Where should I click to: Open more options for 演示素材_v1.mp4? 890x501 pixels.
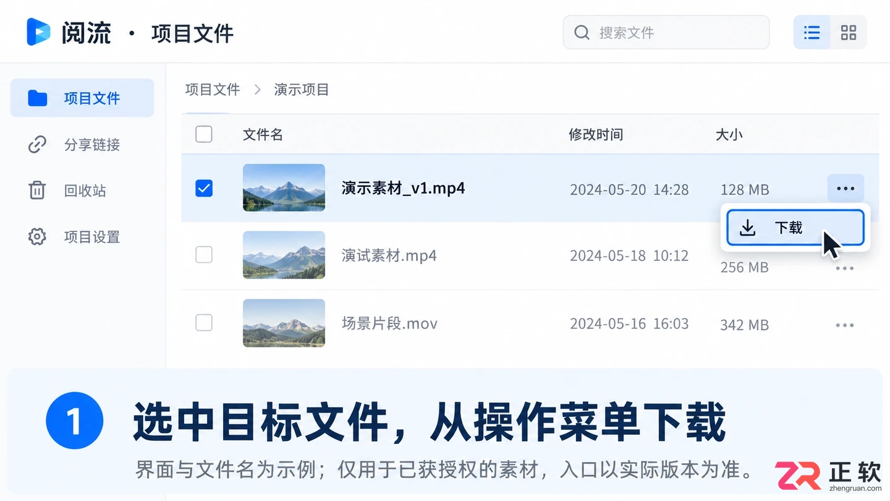click(845, 189)
